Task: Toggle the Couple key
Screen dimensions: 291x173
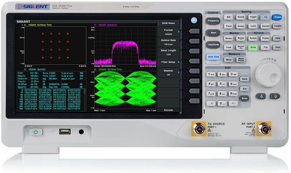Action: (277, 26)
